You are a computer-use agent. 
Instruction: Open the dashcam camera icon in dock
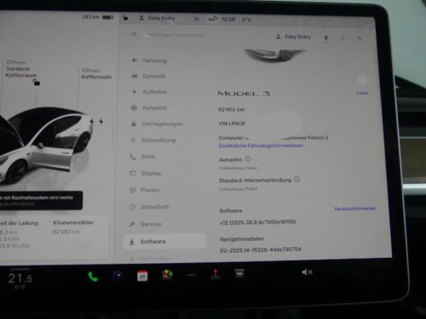pos(118,276)
